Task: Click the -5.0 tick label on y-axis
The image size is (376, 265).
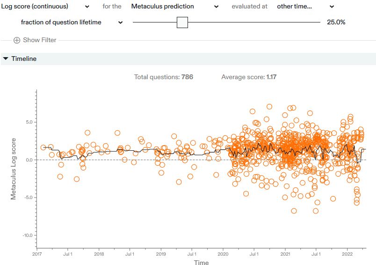Action: click(x=29, y=198)
